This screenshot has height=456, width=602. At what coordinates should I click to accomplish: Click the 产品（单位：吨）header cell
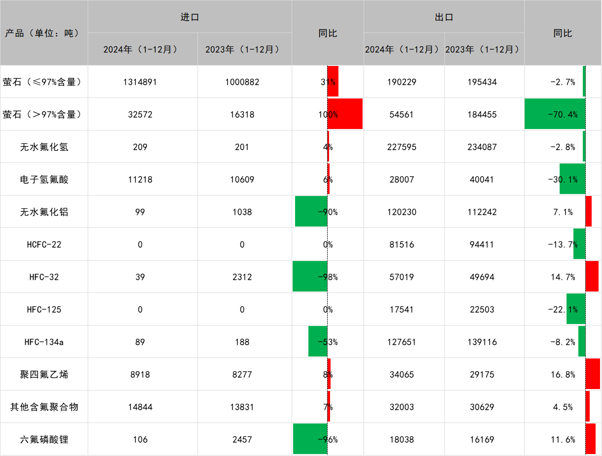(x=44, y=33)
